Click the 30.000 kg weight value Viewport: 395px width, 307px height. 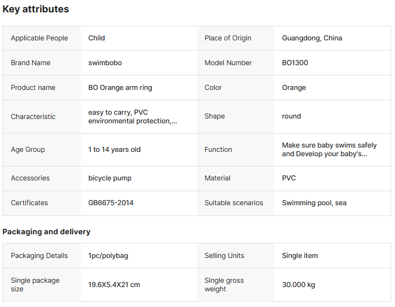click(x=298, y=284)
